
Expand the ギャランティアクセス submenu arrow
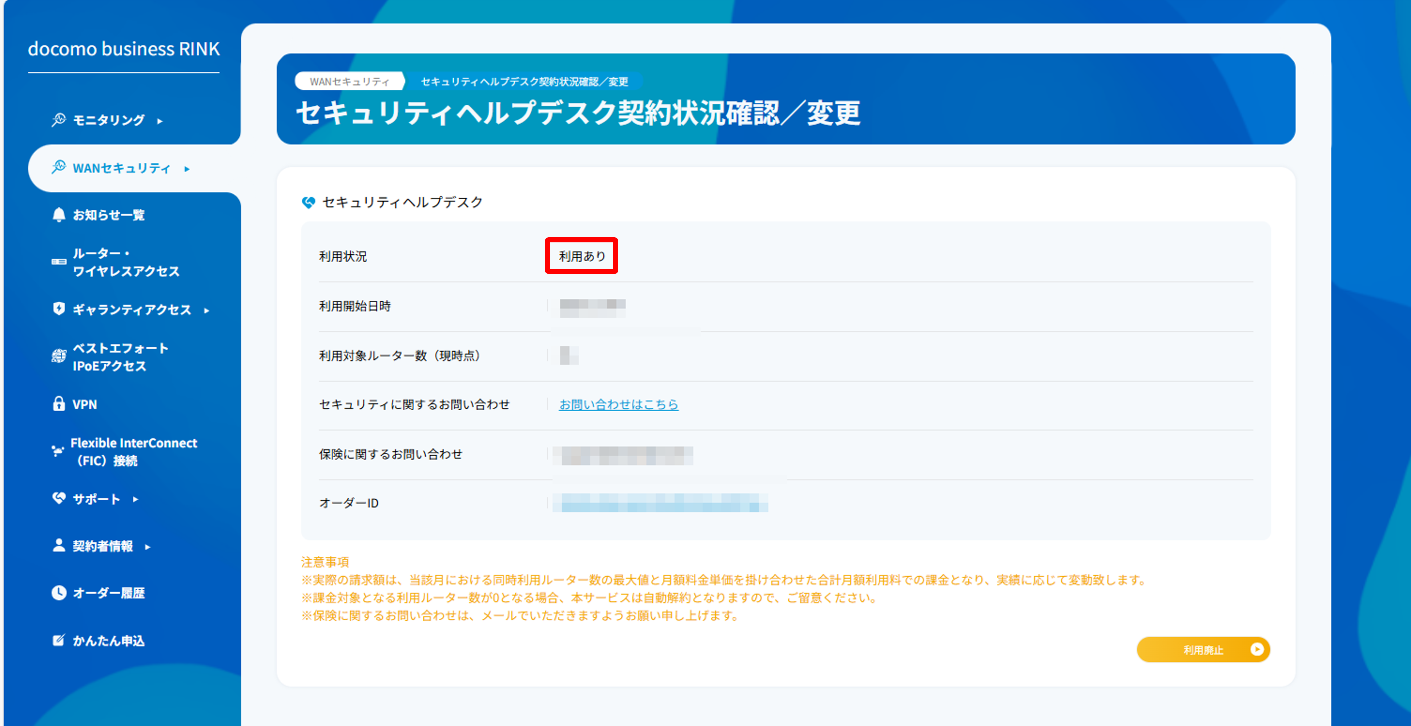coord(207,310)
